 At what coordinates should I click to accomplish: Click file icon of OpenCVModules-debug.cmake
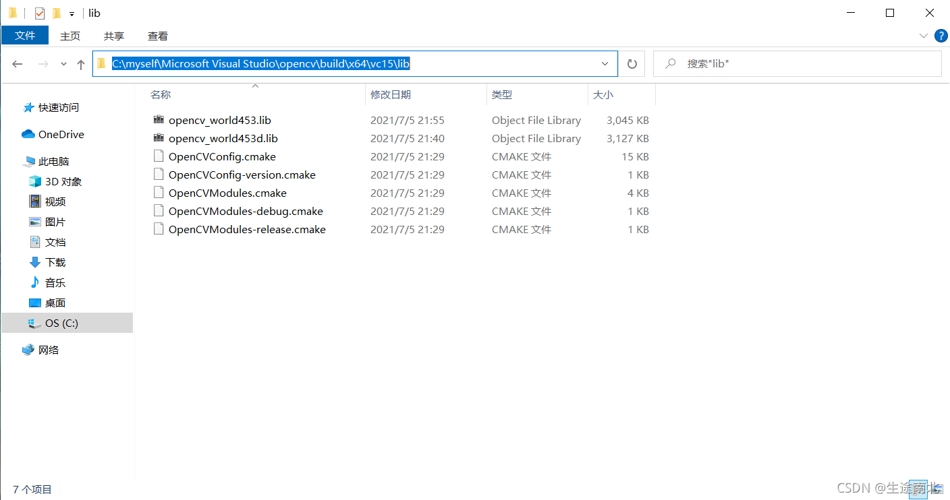pyautogui.click(x=159, y=211)
